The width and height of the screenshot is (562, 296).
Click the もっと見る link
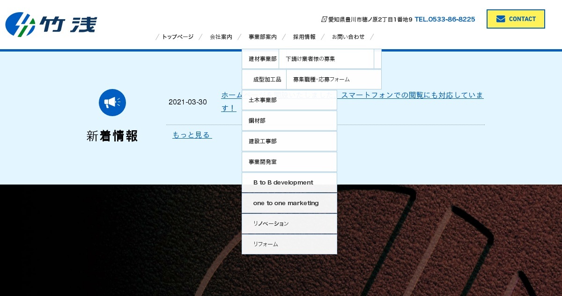[x=192, y=135]
